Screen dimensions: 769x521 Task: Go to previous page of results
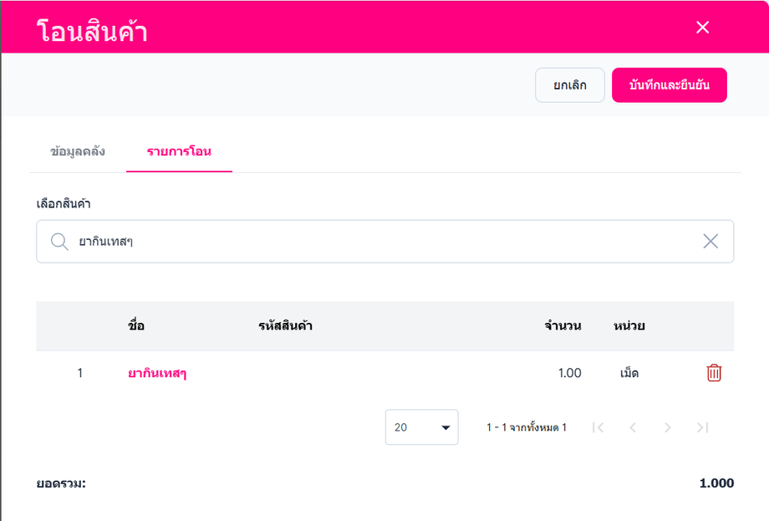coord(633,428)
